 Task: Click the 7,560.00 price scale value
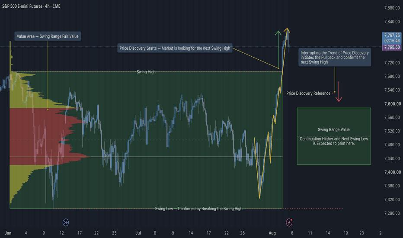(x=392, y=117)
